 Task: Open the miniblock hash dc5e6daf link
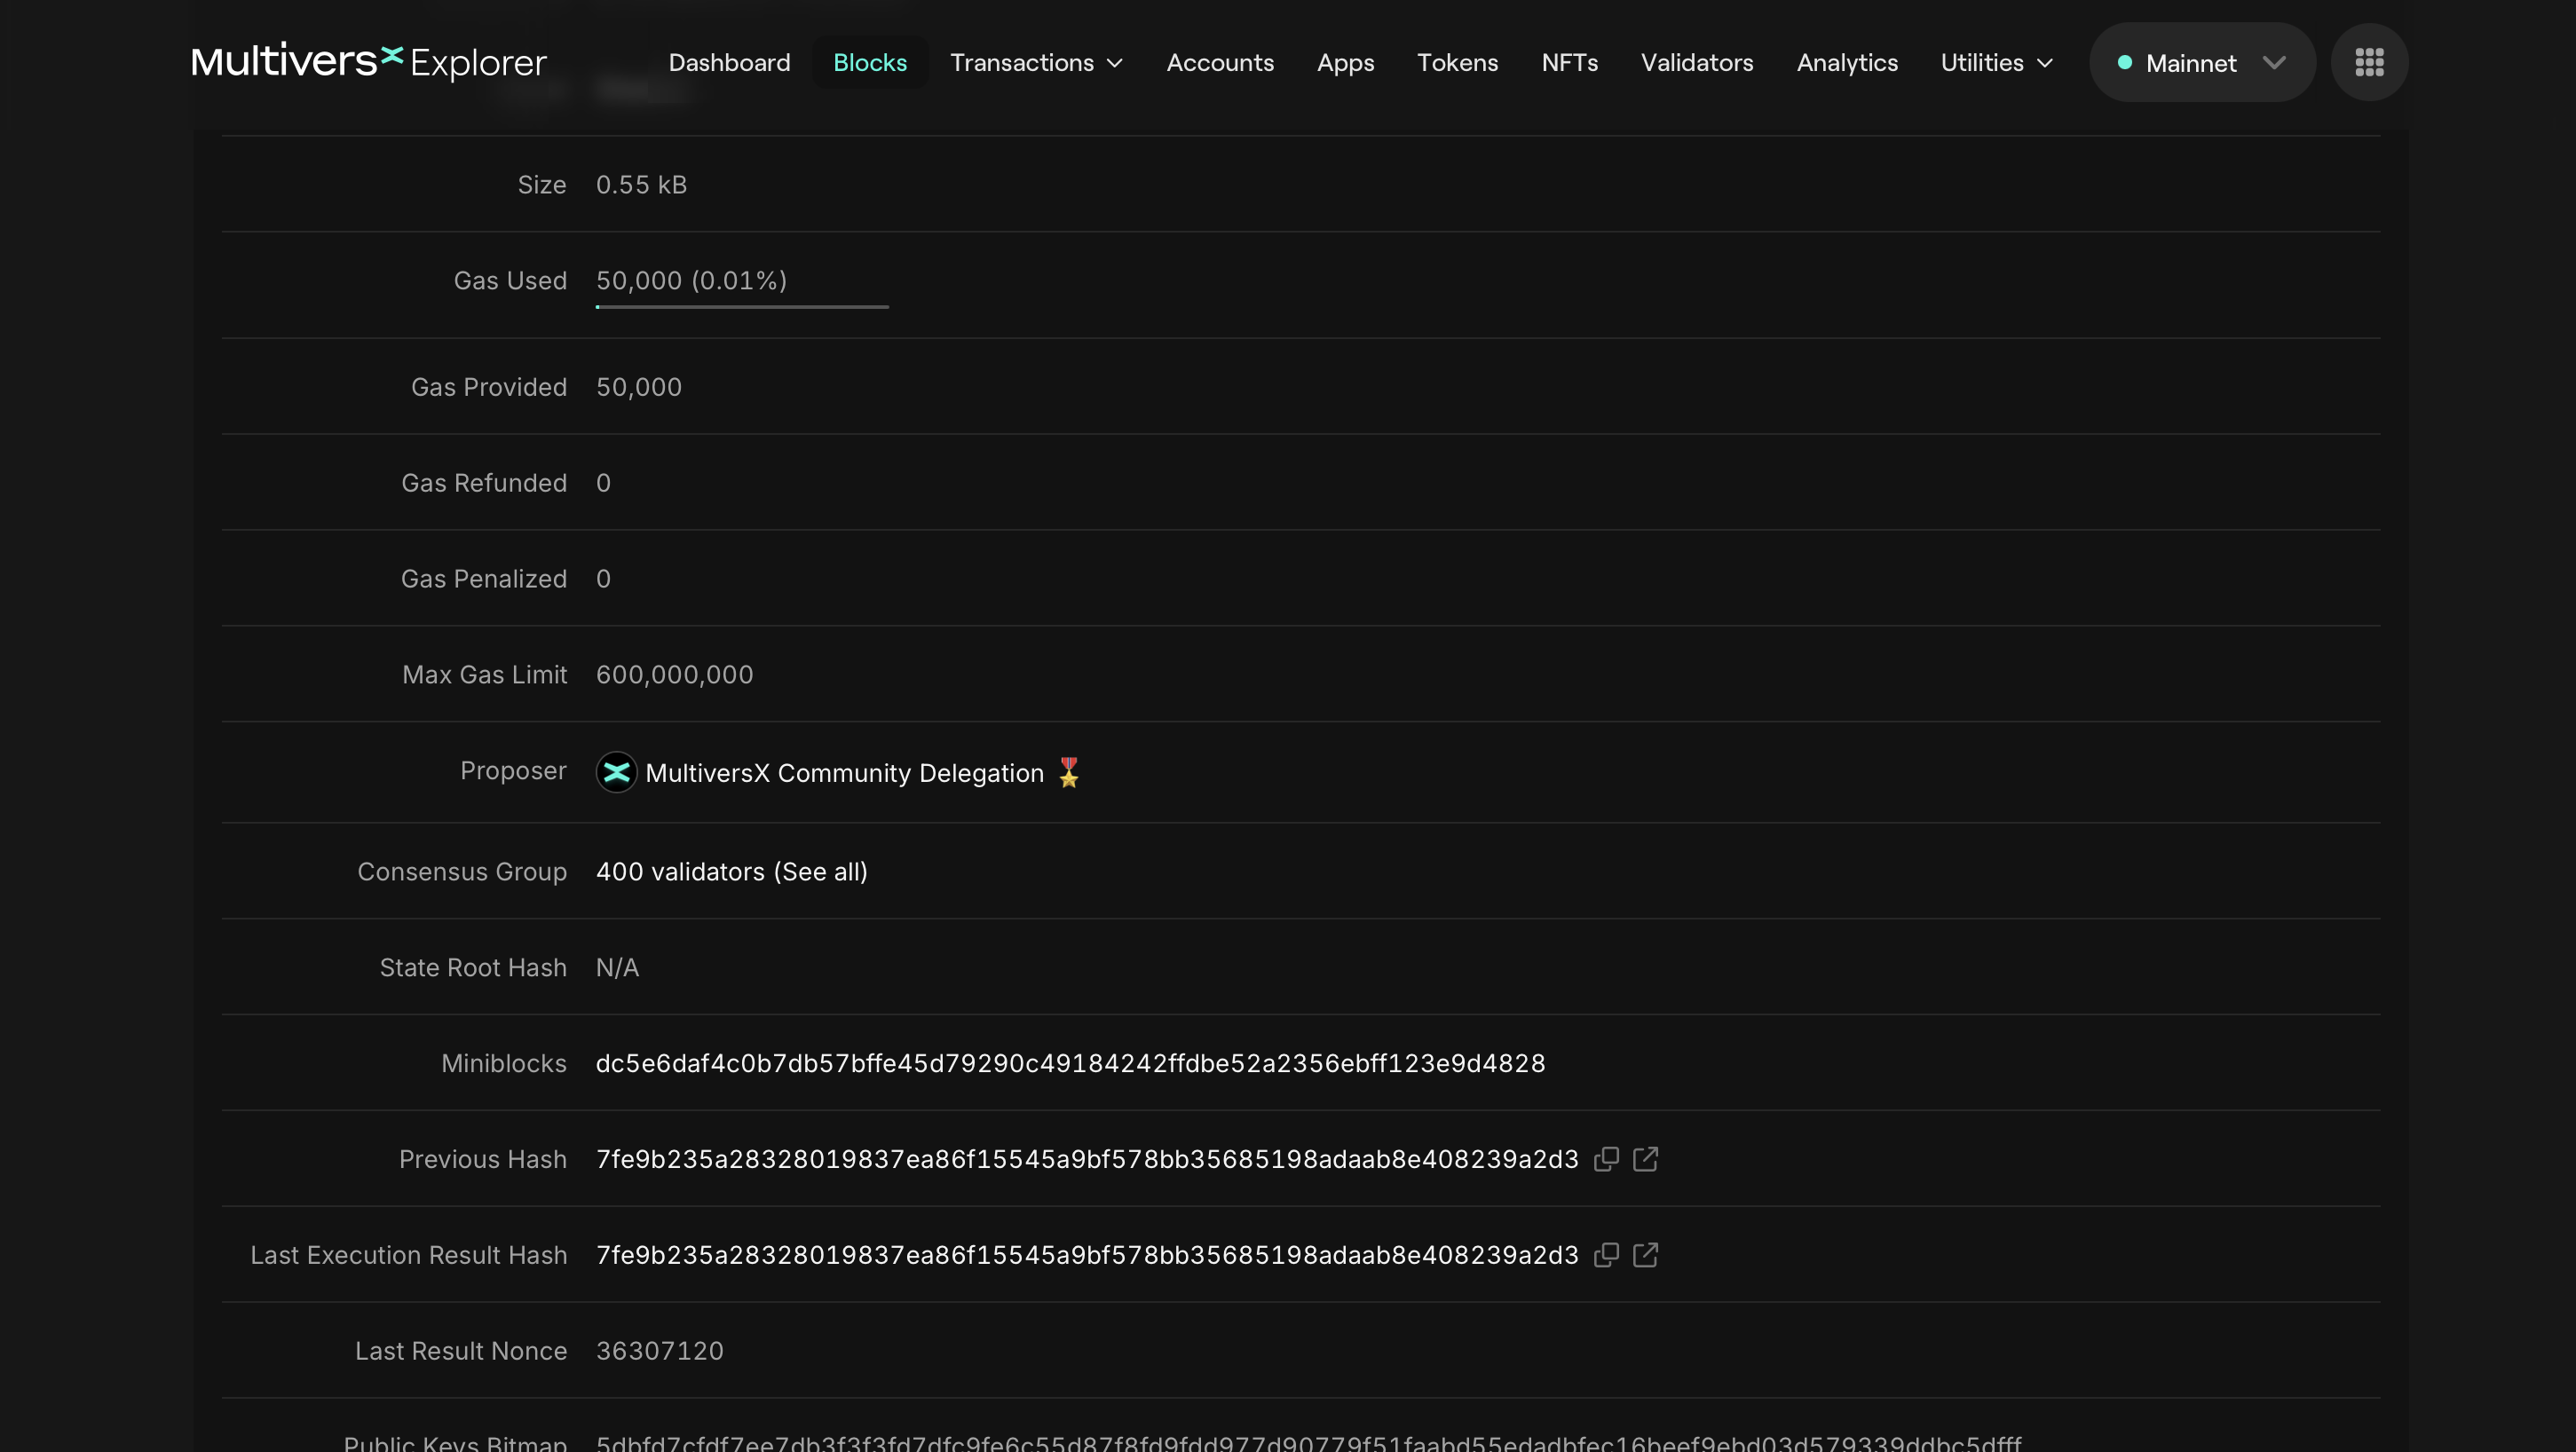(1070, 1063)
